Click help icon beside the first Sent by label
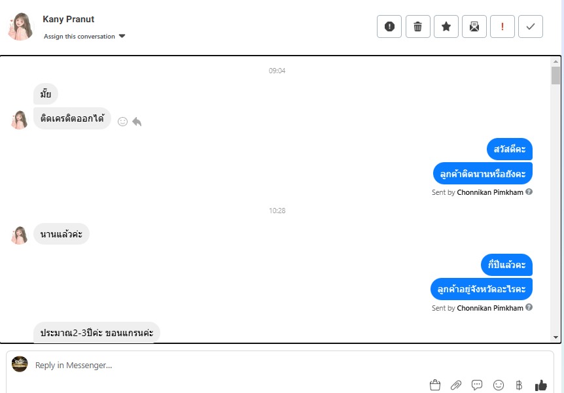This screenshot has height=393, width=564. pos(529,192)
